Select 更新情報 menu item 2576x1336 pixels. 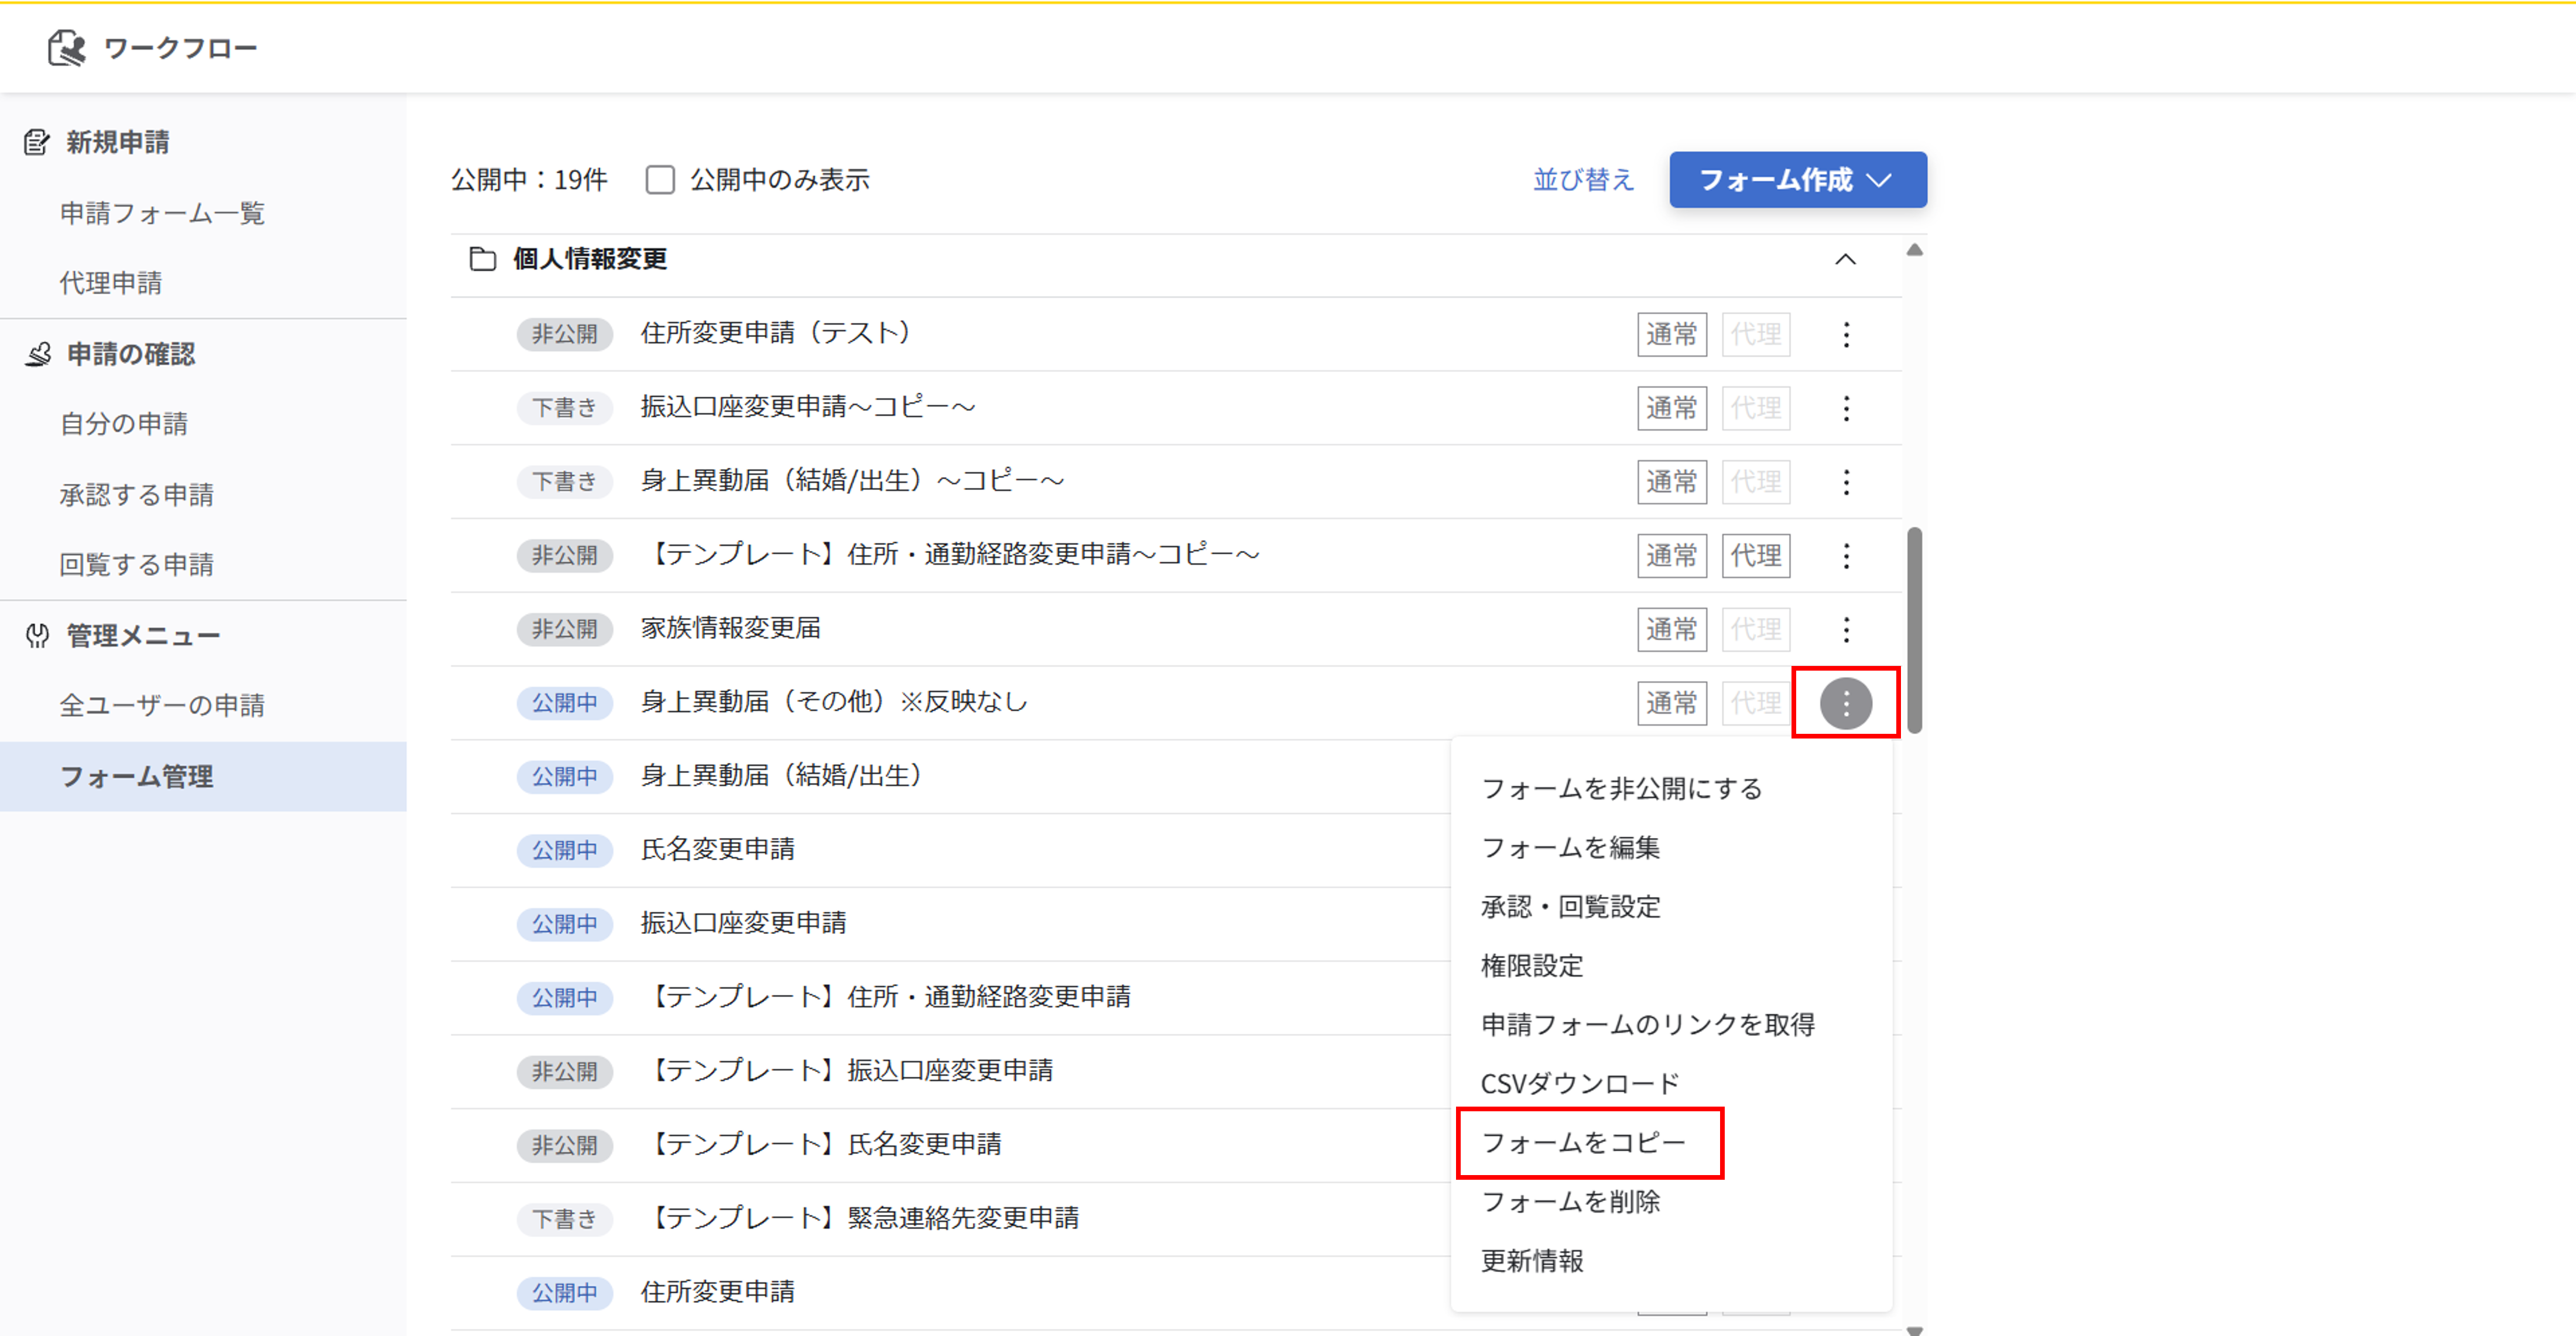coord(1532,1260)
